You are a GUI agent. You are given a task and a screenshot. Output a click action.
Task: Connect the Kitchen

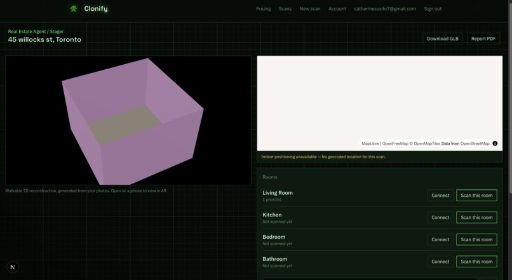440,217
